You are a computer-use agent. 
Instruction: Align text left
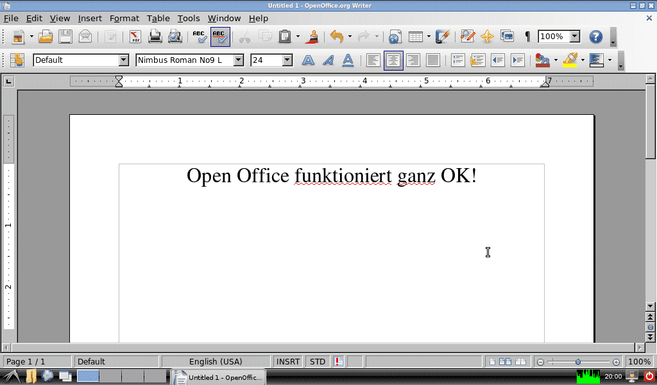(x=373, y=60)
